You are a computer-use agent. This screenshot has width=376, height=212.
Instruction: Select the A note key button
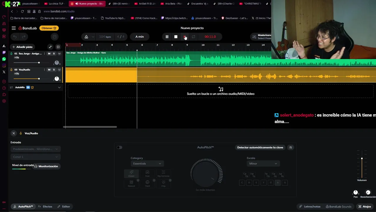278,183
